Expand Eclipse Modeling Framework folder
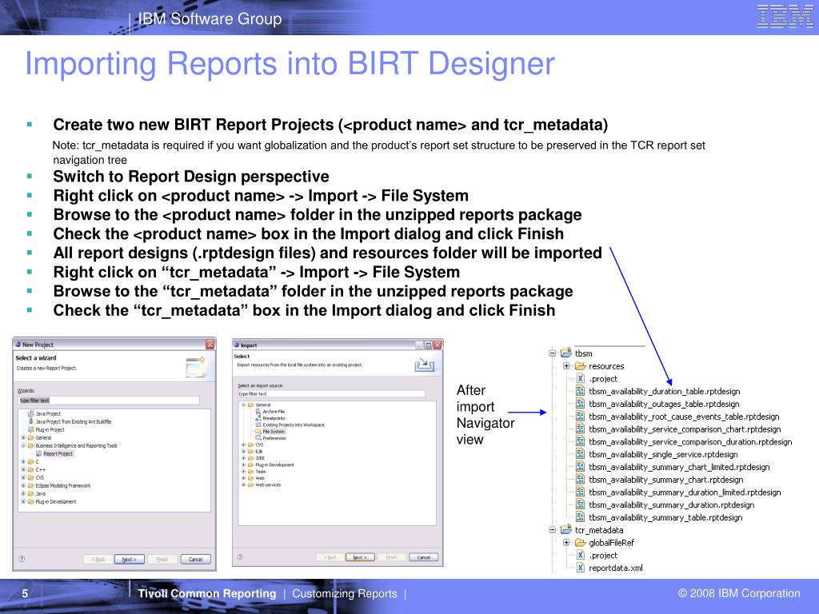This screenshot has height=614, width=819. point(23,485)
